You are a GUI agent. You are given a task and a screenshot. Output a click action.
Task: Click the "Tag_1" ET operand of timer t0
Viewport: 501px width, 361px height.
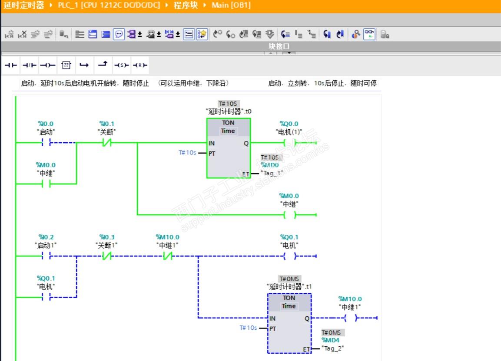click(272, 173)
